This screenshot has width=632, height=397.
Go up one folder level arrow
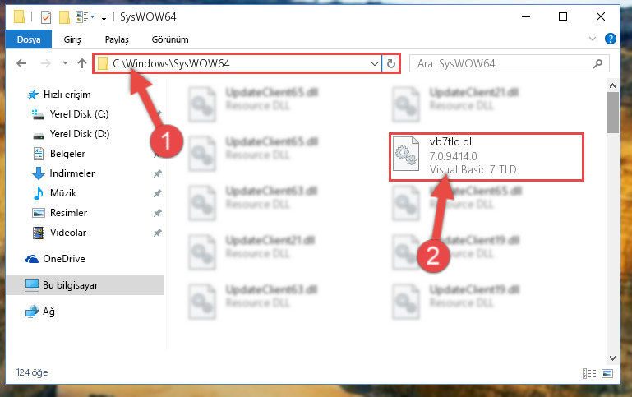coord(82,63)
